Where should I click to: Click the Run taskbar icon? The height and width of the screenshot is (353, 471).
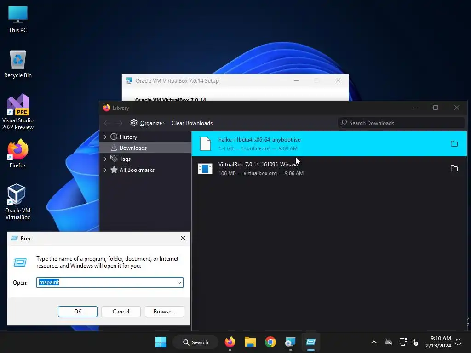tap(311, 342)
